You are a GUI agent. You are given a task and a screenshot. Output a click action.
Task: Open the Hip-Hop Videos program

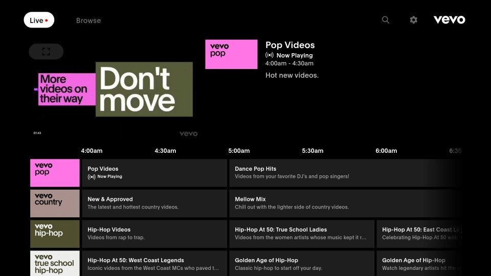(x=154, y=234)
